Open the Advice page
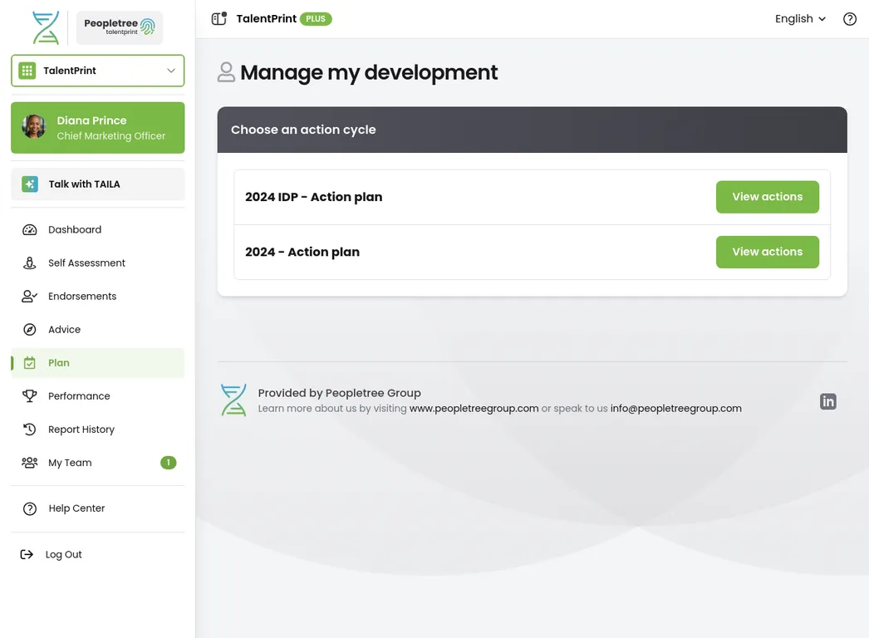This screenshot has height=638, width=869. pyautogui.click(x=97, y=329)
